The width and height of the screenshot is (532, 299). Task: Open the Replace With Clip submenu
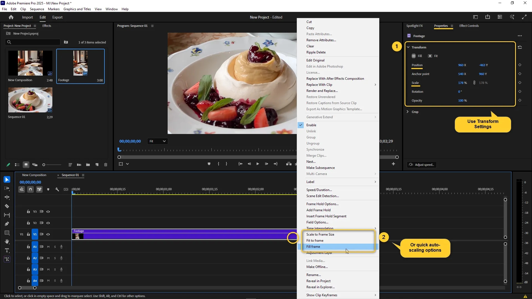(338, 85)
